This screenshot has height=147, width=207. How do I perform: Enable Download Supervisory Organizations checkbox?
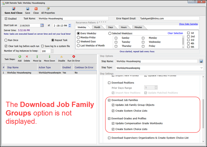point(109,138)
